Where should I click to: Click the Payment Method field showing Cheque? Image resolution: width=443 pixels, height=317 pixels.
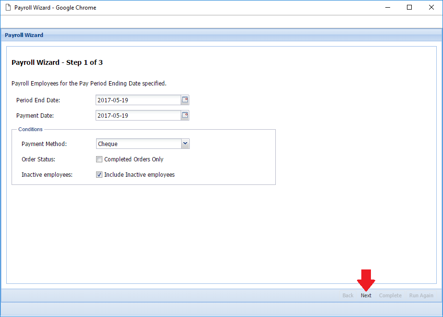(x=139, y=144)
